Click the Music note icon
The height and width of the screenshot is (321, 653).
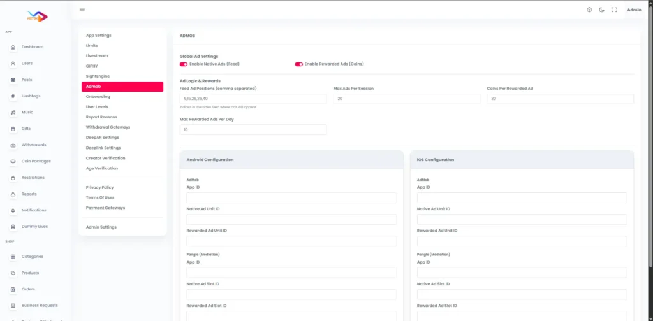pos(13,112)
